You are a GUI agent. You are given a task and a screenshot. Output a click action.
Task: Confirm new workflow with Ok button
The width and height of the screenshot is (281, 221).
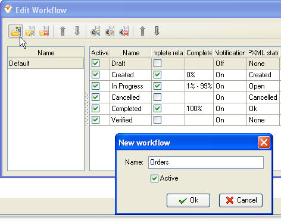pyautogui.click(x=188, y=200)
